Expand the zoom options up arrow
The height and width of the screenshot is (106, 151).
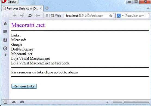(x=107, y=102)
